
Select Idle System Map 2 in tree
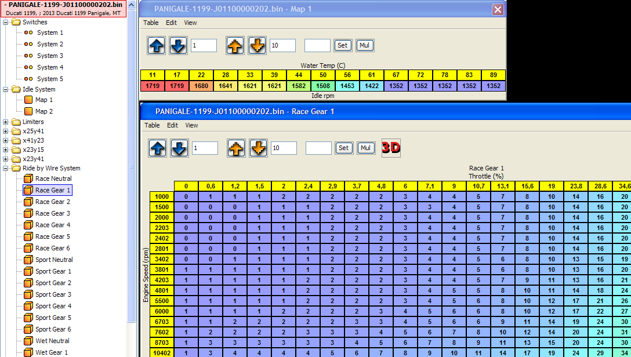click(43, 111)
